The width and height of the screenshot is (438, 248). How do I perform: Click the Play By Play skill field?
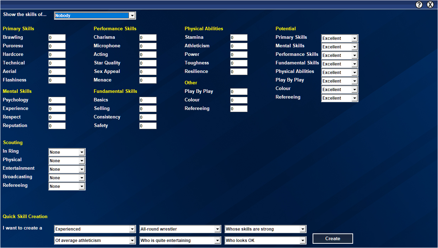point(239,92)
